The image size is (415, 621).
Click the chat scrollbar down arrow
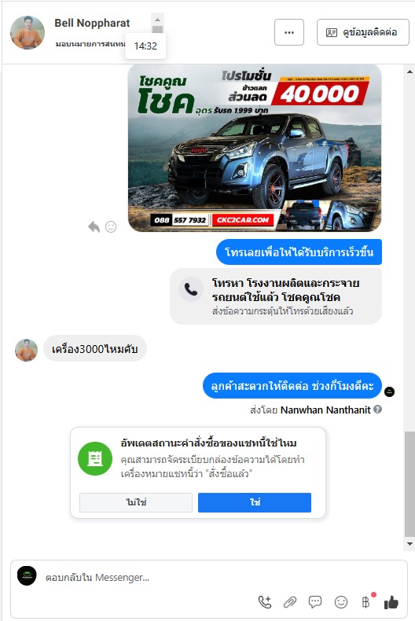(409, 544)
